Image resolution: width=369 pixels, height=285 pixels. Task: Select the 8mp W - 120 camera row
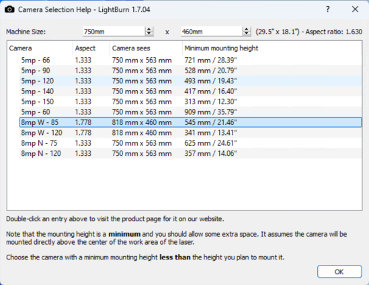pyautogui.click(x=190, y=132)
